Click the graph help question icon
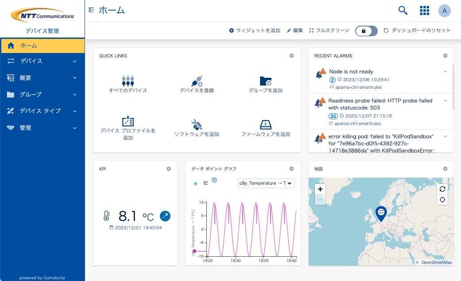Screen dimensions: 461x281 pos(214,180)
